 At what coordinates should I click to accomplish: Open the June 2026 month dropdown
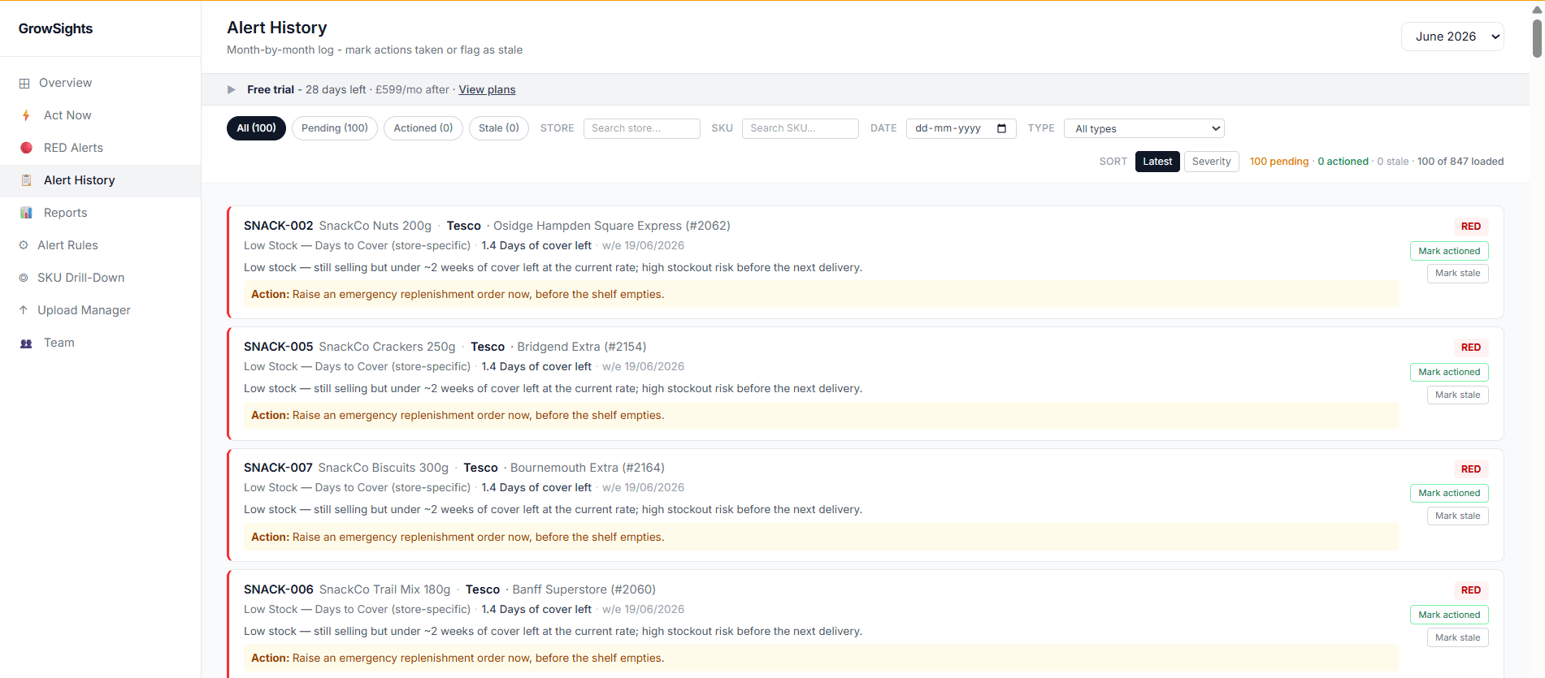coord(1452,37)
